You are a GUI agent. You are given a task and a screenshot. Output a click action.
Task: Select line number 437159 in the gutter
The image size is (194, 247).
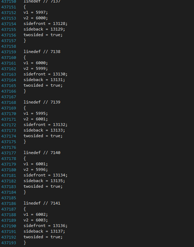[x=9, y=52]
